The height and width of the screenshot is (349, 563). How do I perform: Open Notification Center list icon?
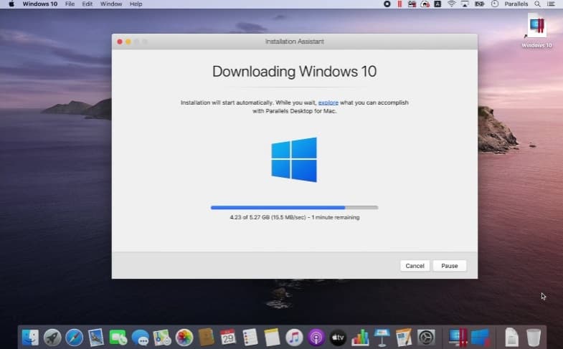coord(551,4)
